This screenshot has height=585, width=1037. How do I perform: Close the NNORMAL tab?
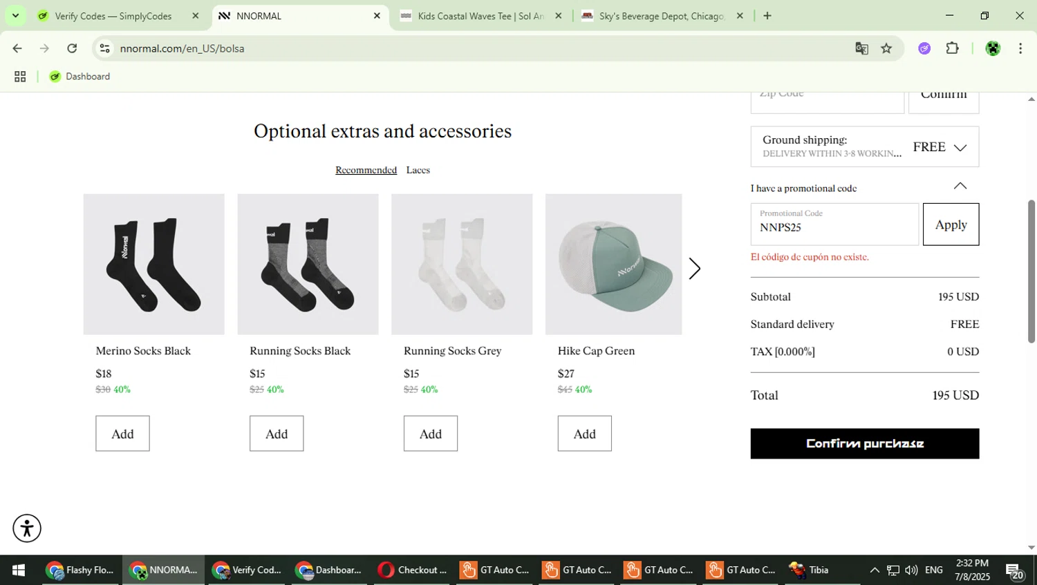(377, 16)
